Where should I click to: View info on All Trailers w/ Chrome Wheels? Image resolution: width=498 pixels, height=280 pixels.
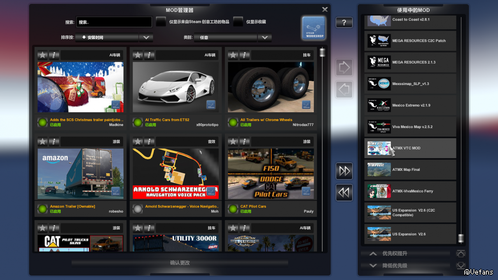pyautogui.click(x=245, y=55)
